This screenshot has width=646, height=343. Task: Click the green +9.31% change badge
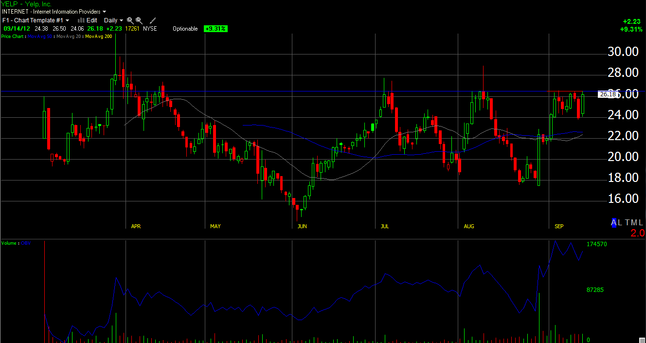pos(215,29)
